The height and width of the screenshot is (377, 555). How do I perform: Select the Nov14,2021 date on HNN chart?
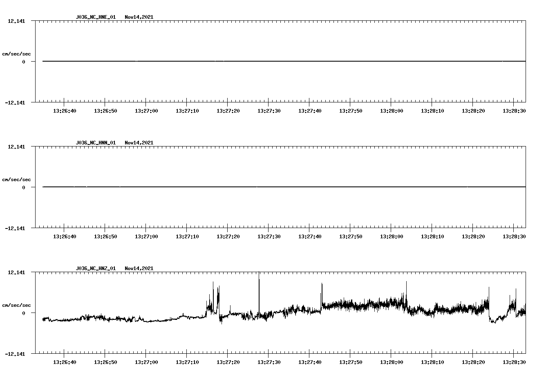pos(139,143)
